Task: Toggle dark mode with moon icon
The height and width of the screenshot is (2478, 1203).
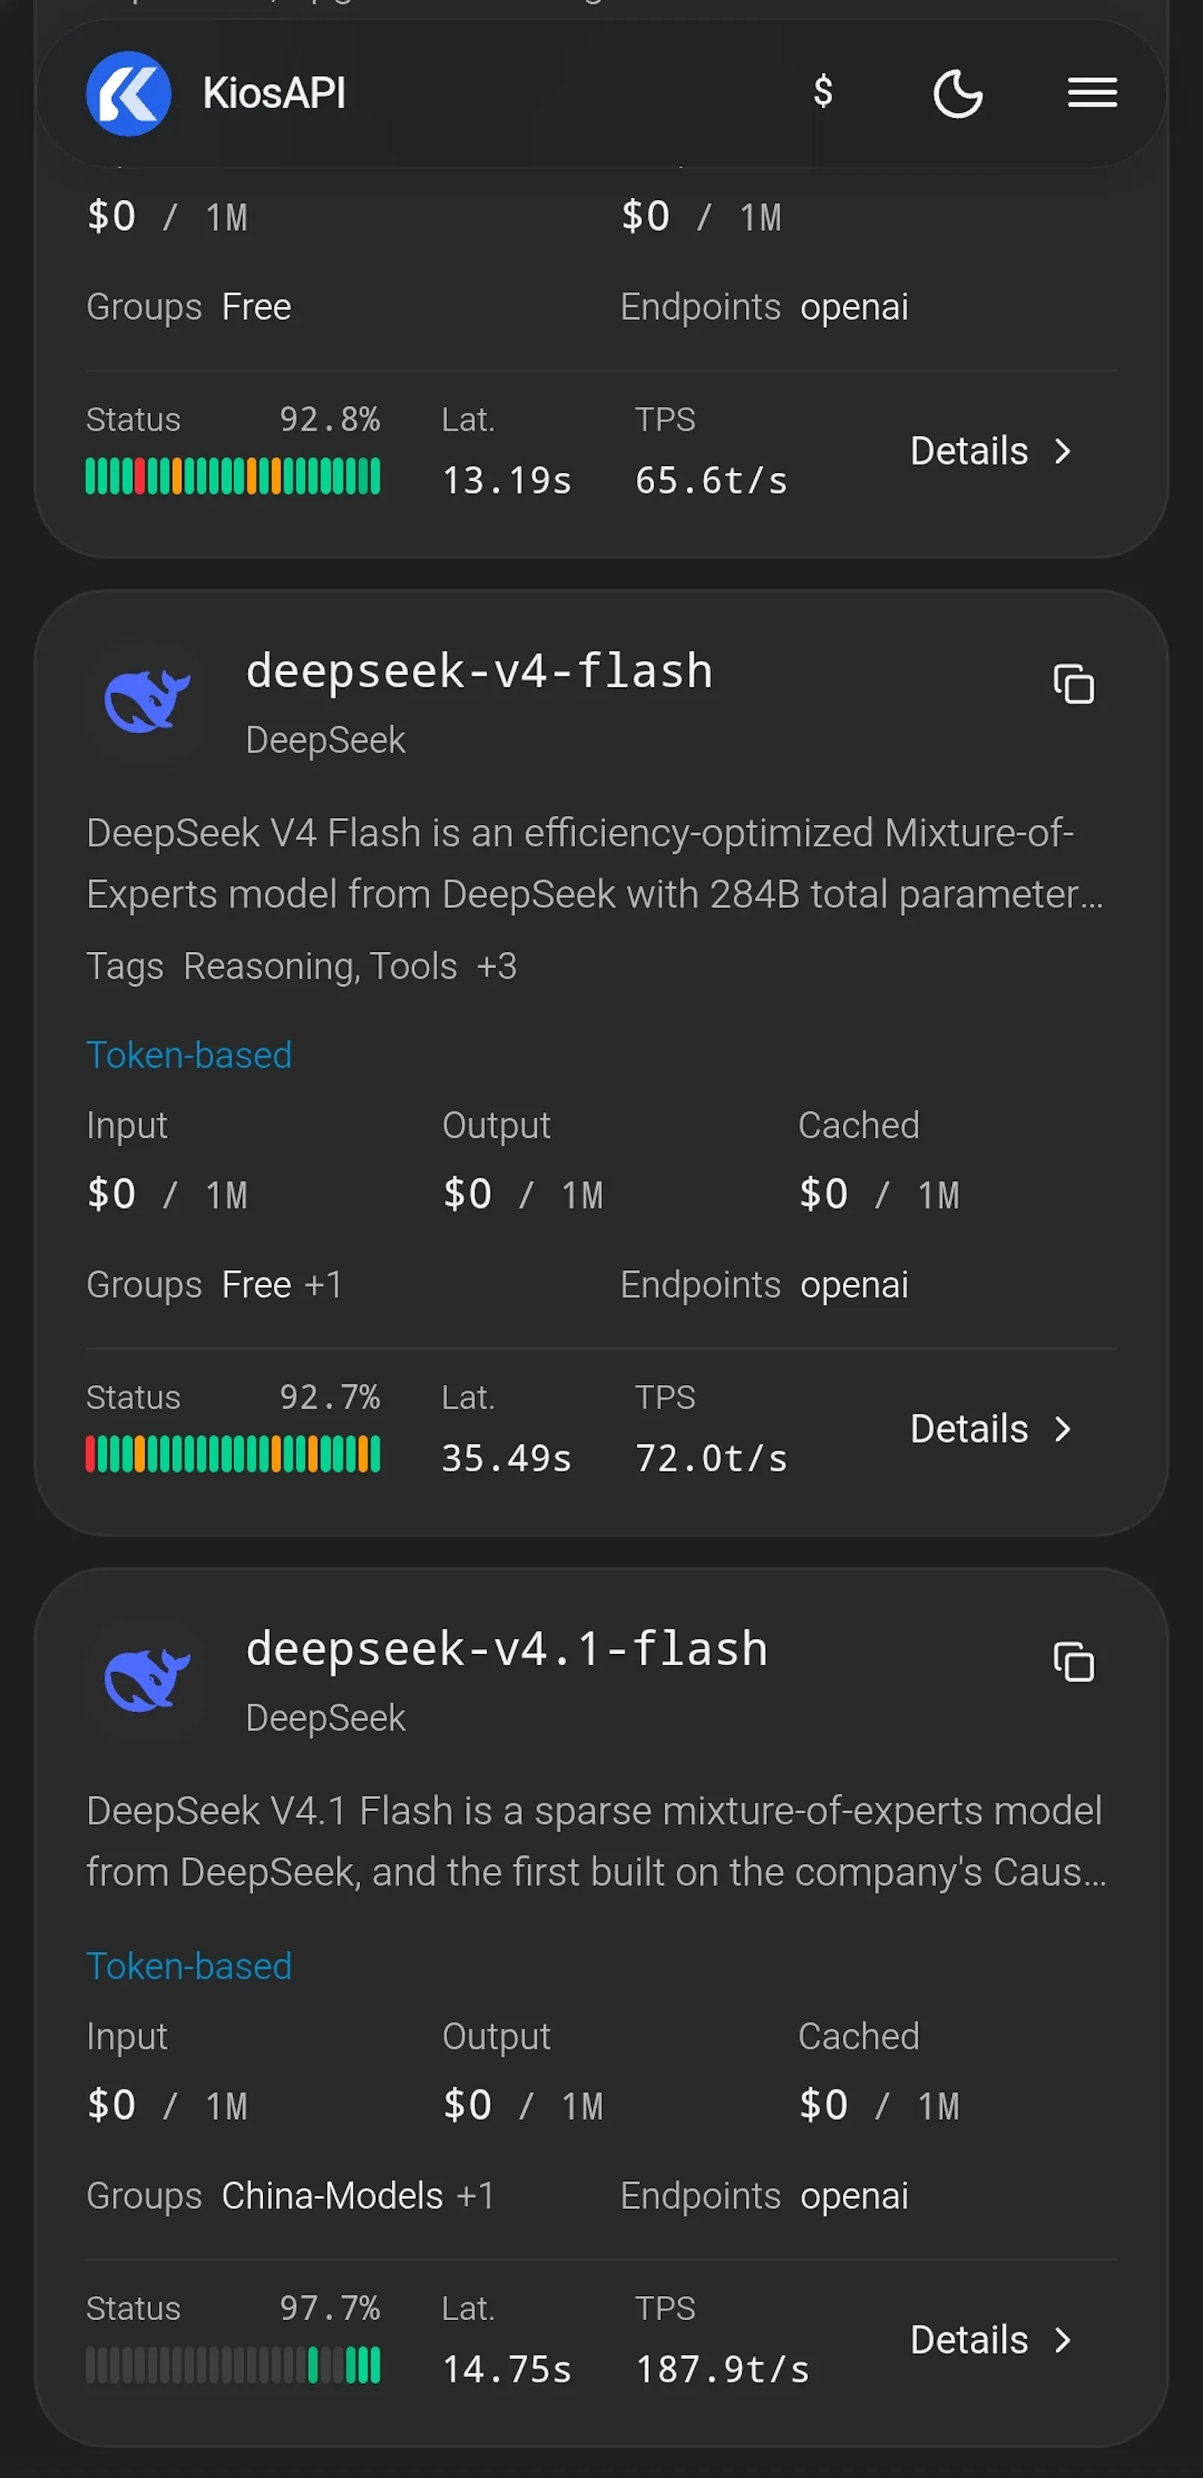Action: coord(958,93)
